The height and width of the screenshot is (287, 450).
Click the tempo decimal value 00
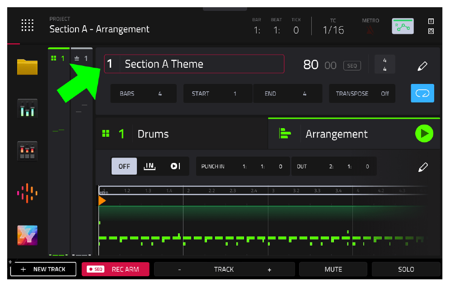(330, 65)
